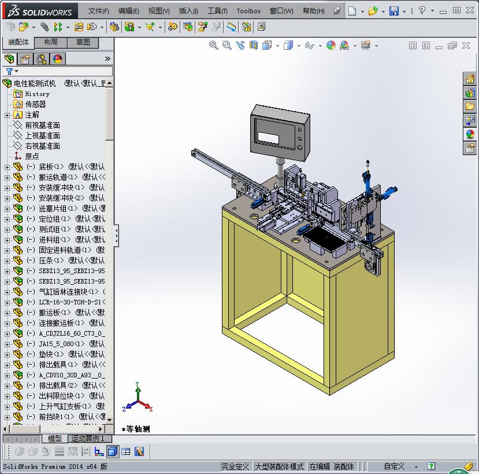The width and height of the screenshot is (479, 474).
Task: Expand the 测试组<1> subassembly node
Action: (x=7, y=230)
